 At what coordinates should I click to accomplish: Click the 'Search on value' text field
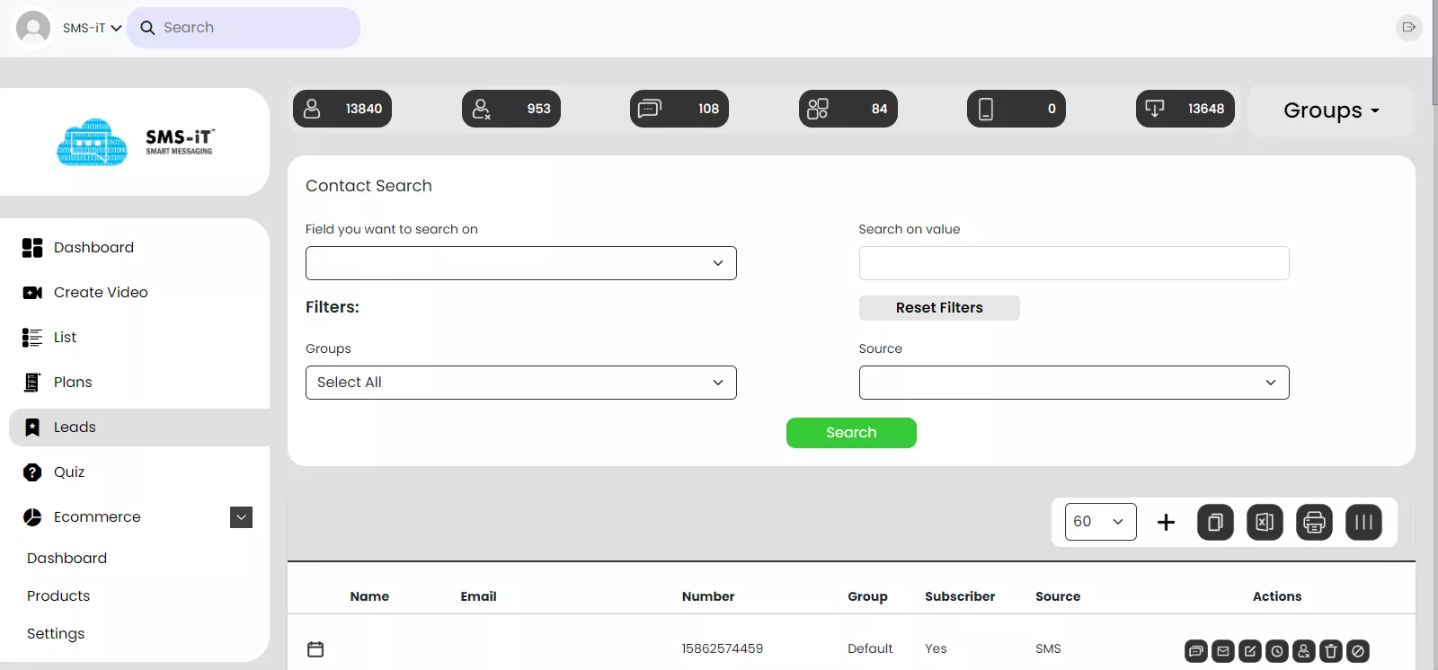pos(1073,263)
